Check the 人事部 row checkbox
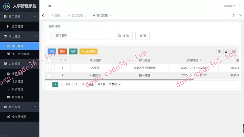 coord(50,68)
